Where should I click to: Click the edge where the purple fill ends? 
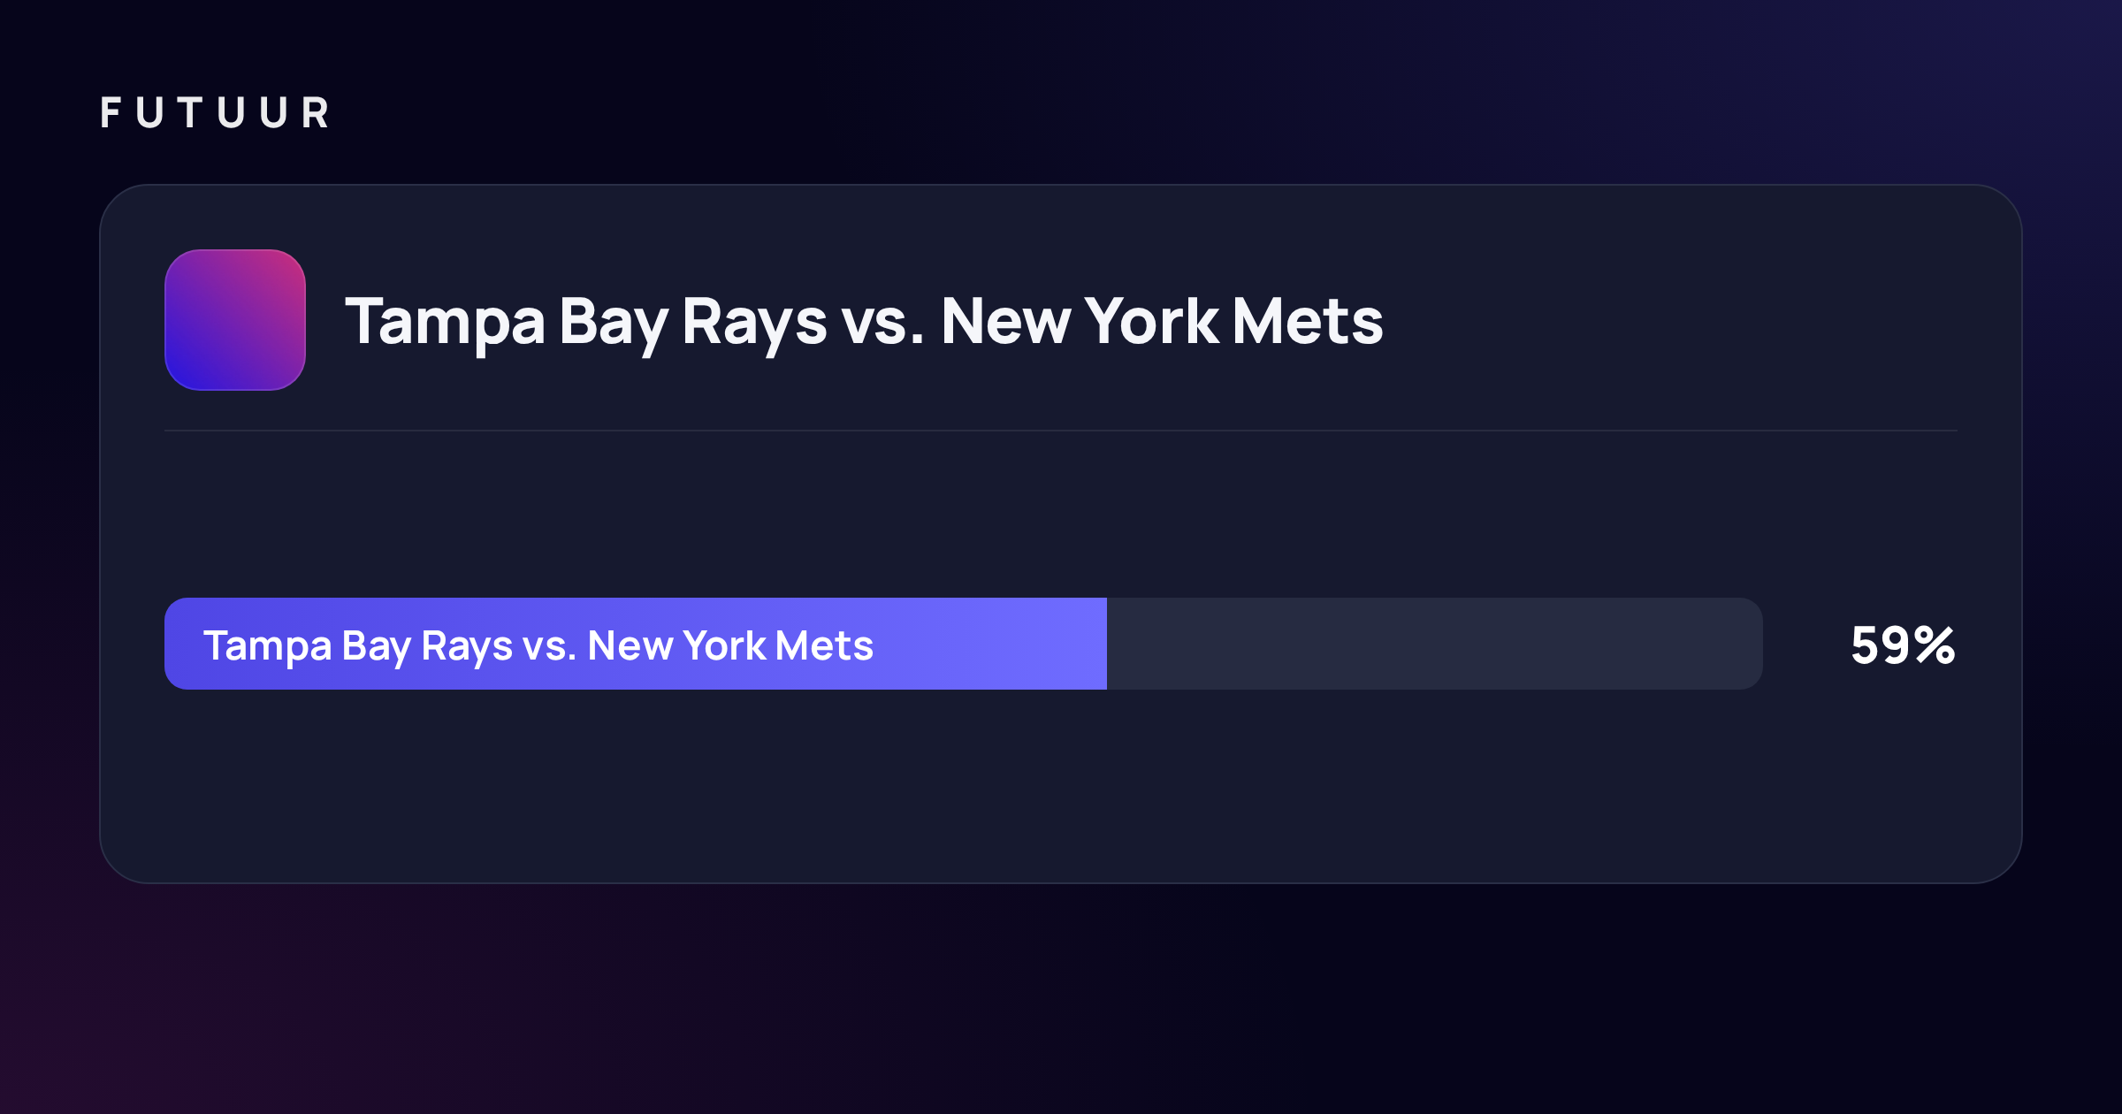click(1107, 644)
